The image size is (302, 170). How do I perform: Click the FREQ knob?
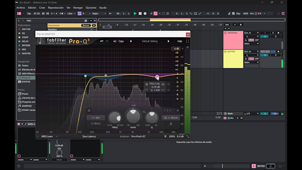coord(115,118)
